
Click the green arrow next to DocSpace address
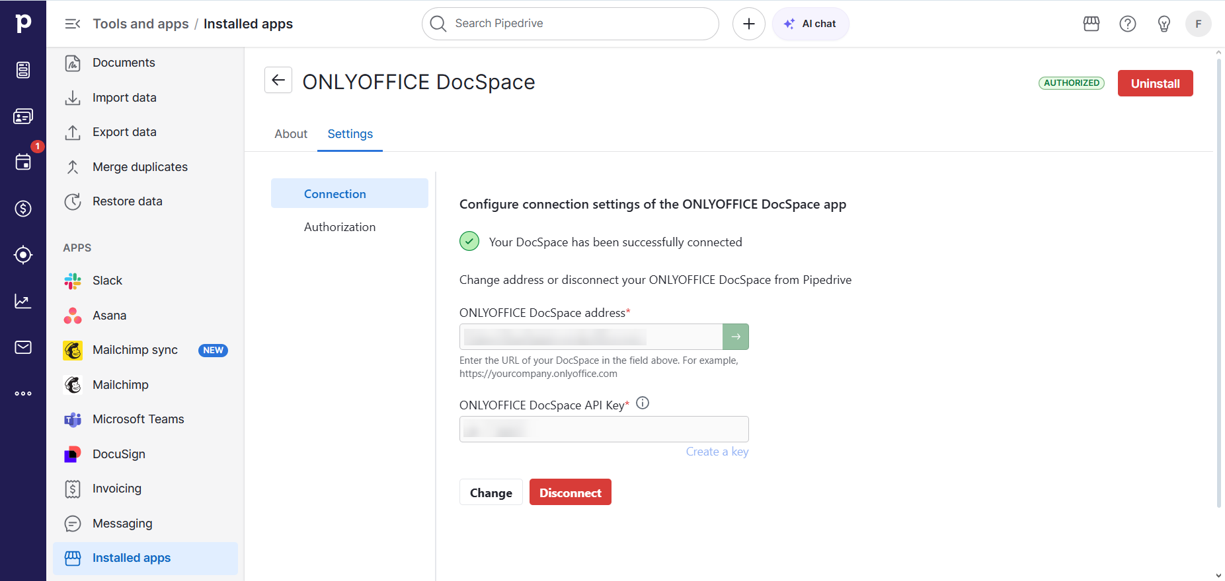pos(736,337)
